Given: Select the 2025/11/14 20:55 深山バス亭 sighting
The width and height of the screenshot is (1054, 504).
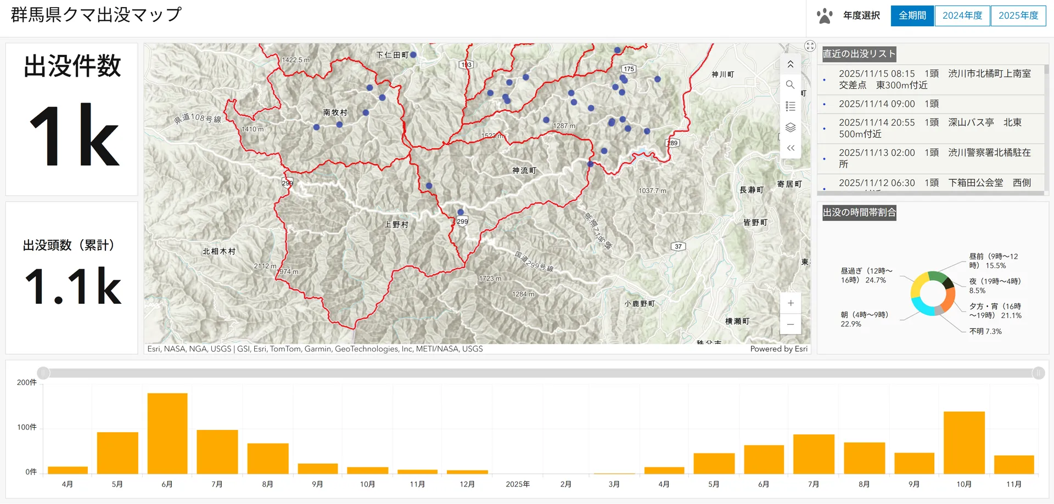Looking at the screenshot, I should pos(933,128).
